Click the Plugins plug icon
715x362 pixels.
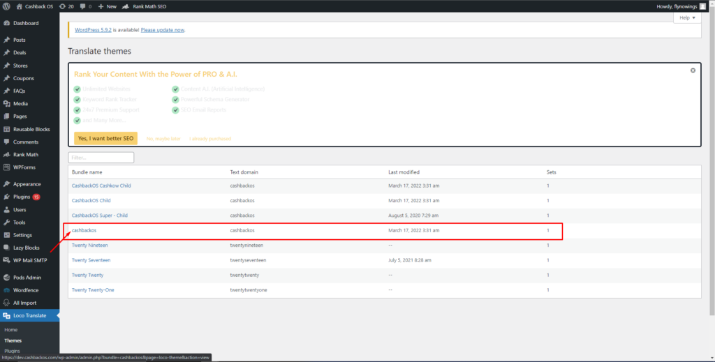pyautogui.click(x=6, y=197)
